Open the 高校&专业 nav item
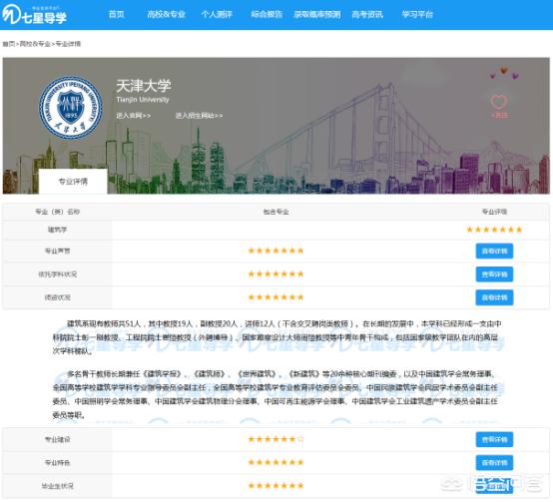The height and width of the screenshot is (502, 553). point(166,14)
